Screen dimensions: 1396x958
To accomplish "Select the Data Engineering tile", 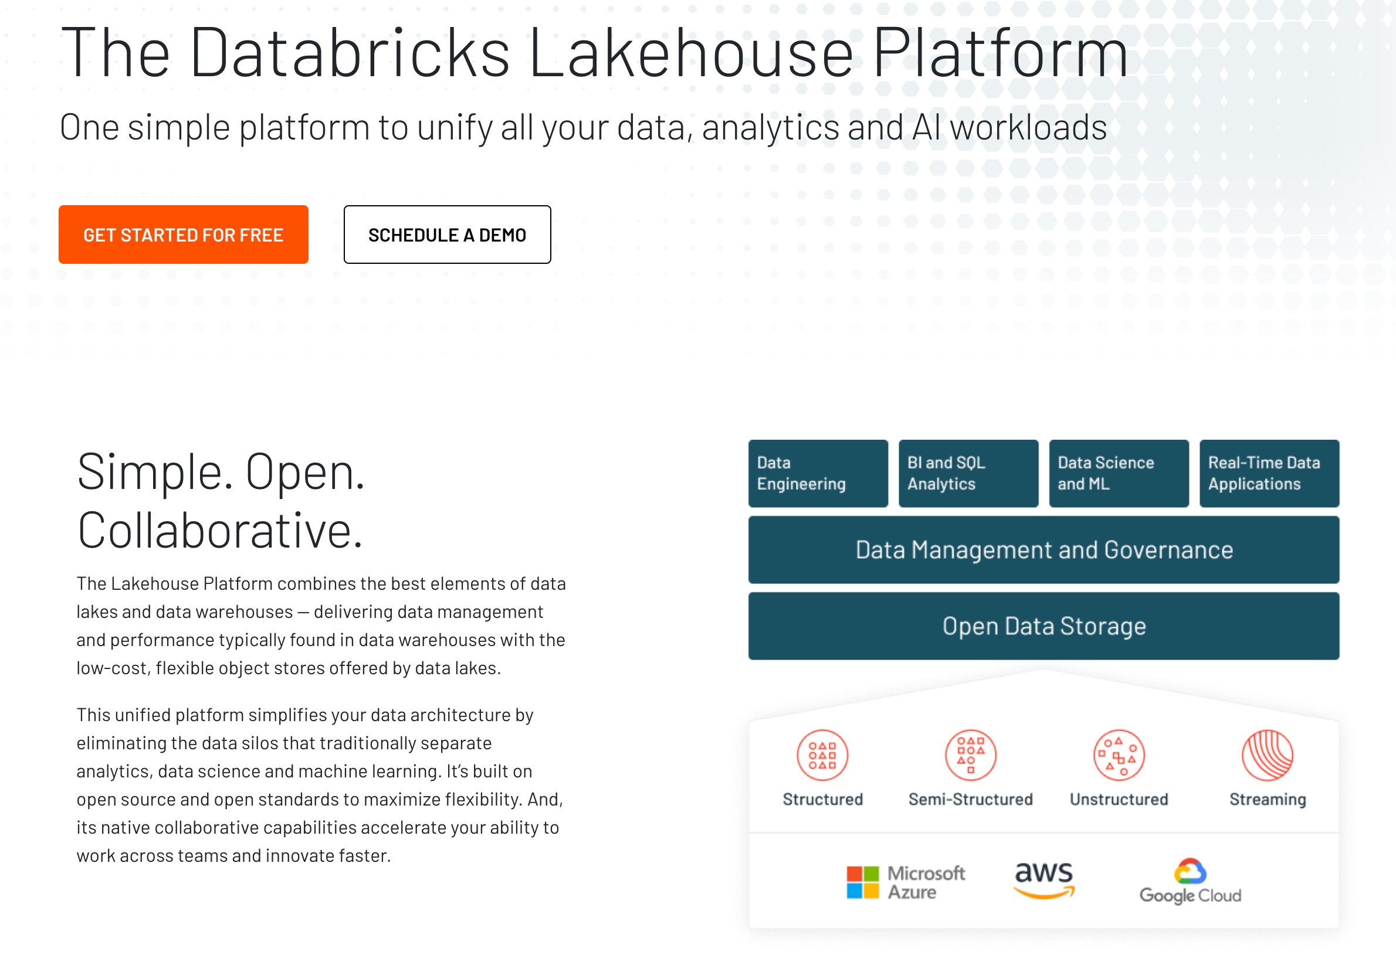I will (818, 473).
